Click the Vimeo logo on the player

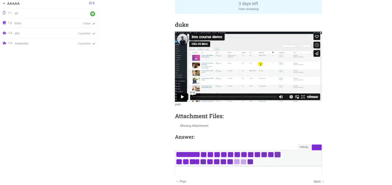[313, 97]
